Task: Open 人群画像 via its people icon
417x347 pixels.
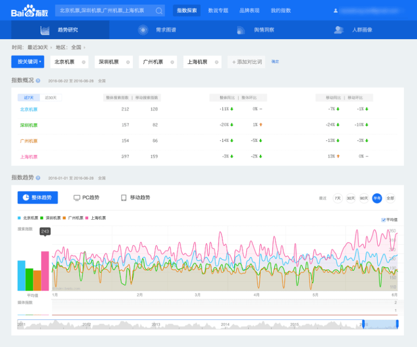Action: coord(339,30)
